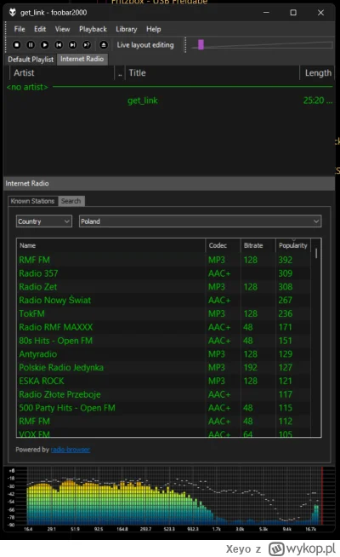Viewport: 340px width, 557px height.
Task: Click popularity value 392
Action: pos(286,260)
